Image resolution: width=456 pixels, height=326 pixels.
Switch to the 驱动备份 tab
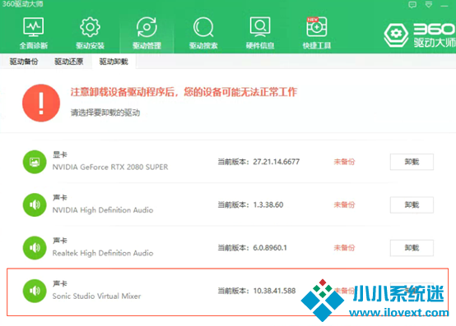click(24, 62)
